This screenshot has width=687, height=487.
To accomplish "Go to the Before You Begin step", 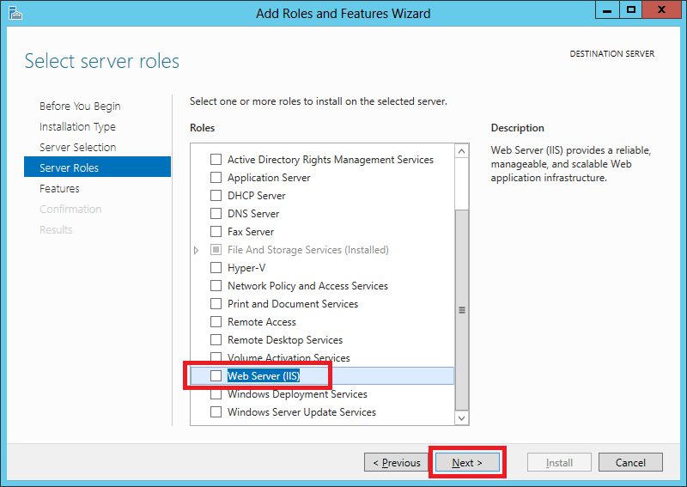I will coord(80,107).
